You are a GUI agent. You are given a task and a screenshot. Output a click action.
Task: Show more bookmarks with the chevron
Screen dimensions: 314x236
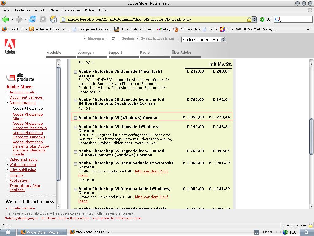(308, 29)
